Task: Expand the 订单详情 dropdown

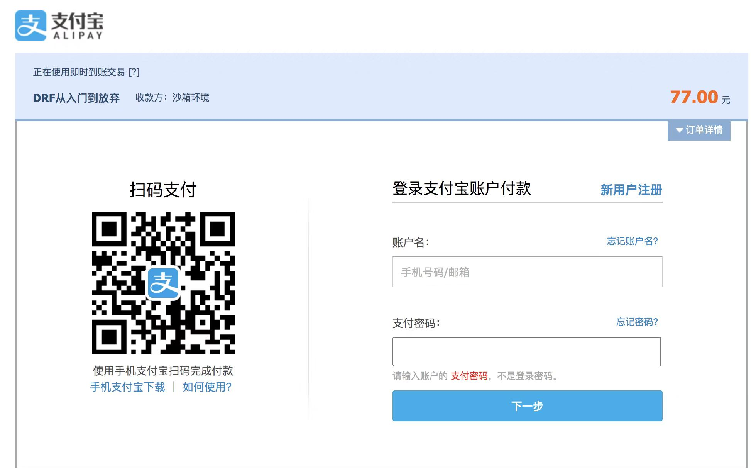Action: (x=699, y=130)
